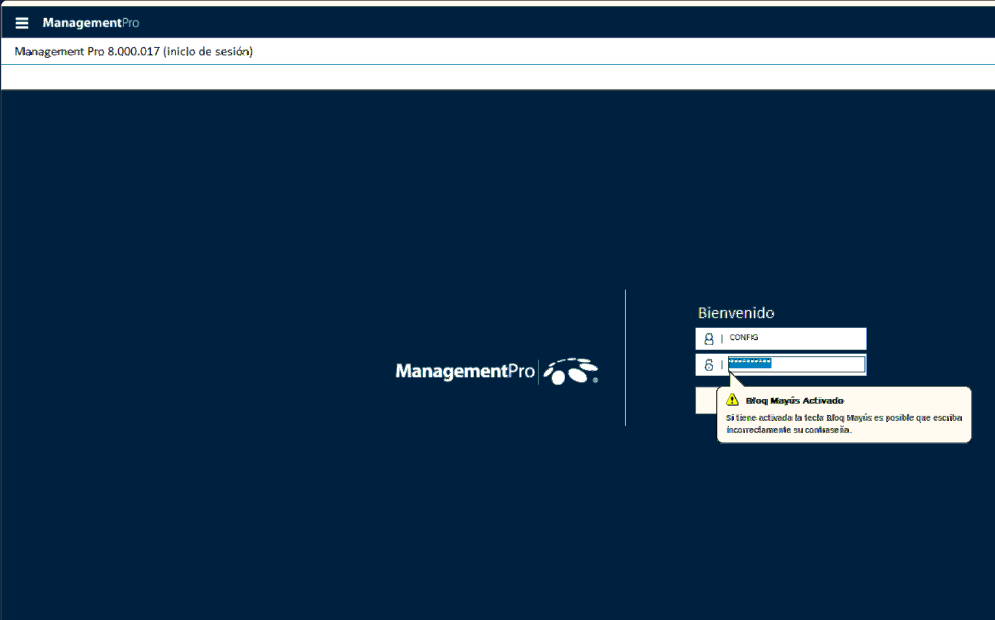Click 'Management Pro 8.000.017 (inicio de sesión)' title
The image size is (995, 620).
click(x=134, y=51)
